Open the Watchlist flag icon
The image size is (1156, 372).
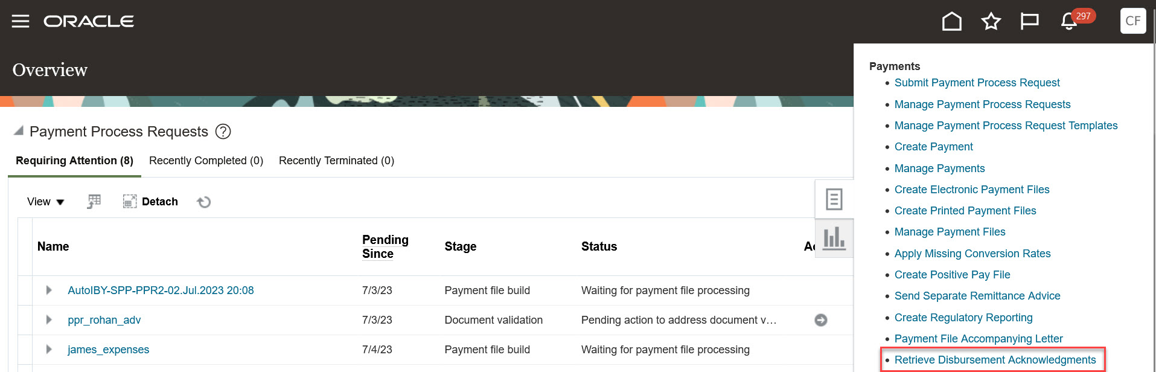click(x=1029, y=22)
